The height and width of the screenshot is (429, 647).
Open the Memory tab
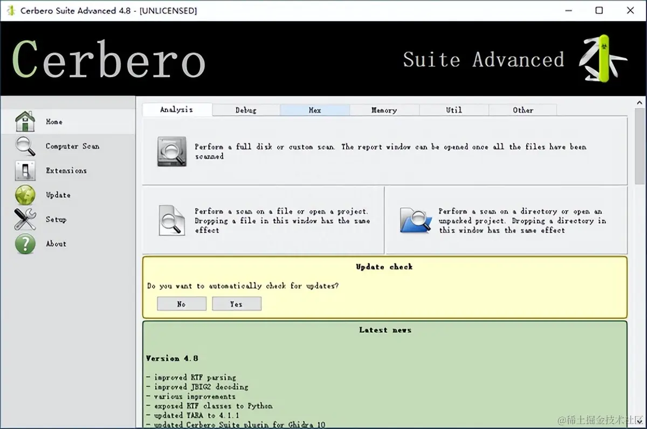tap(384, 110)
